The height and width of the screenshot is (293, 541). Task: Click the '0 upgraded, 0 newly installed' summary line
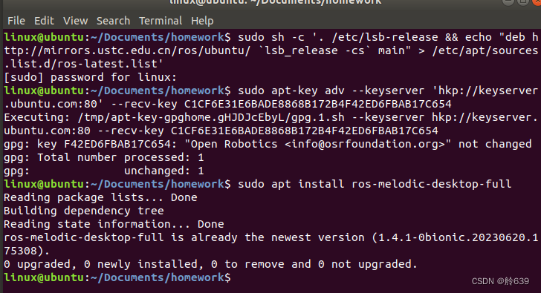(210, 264)
